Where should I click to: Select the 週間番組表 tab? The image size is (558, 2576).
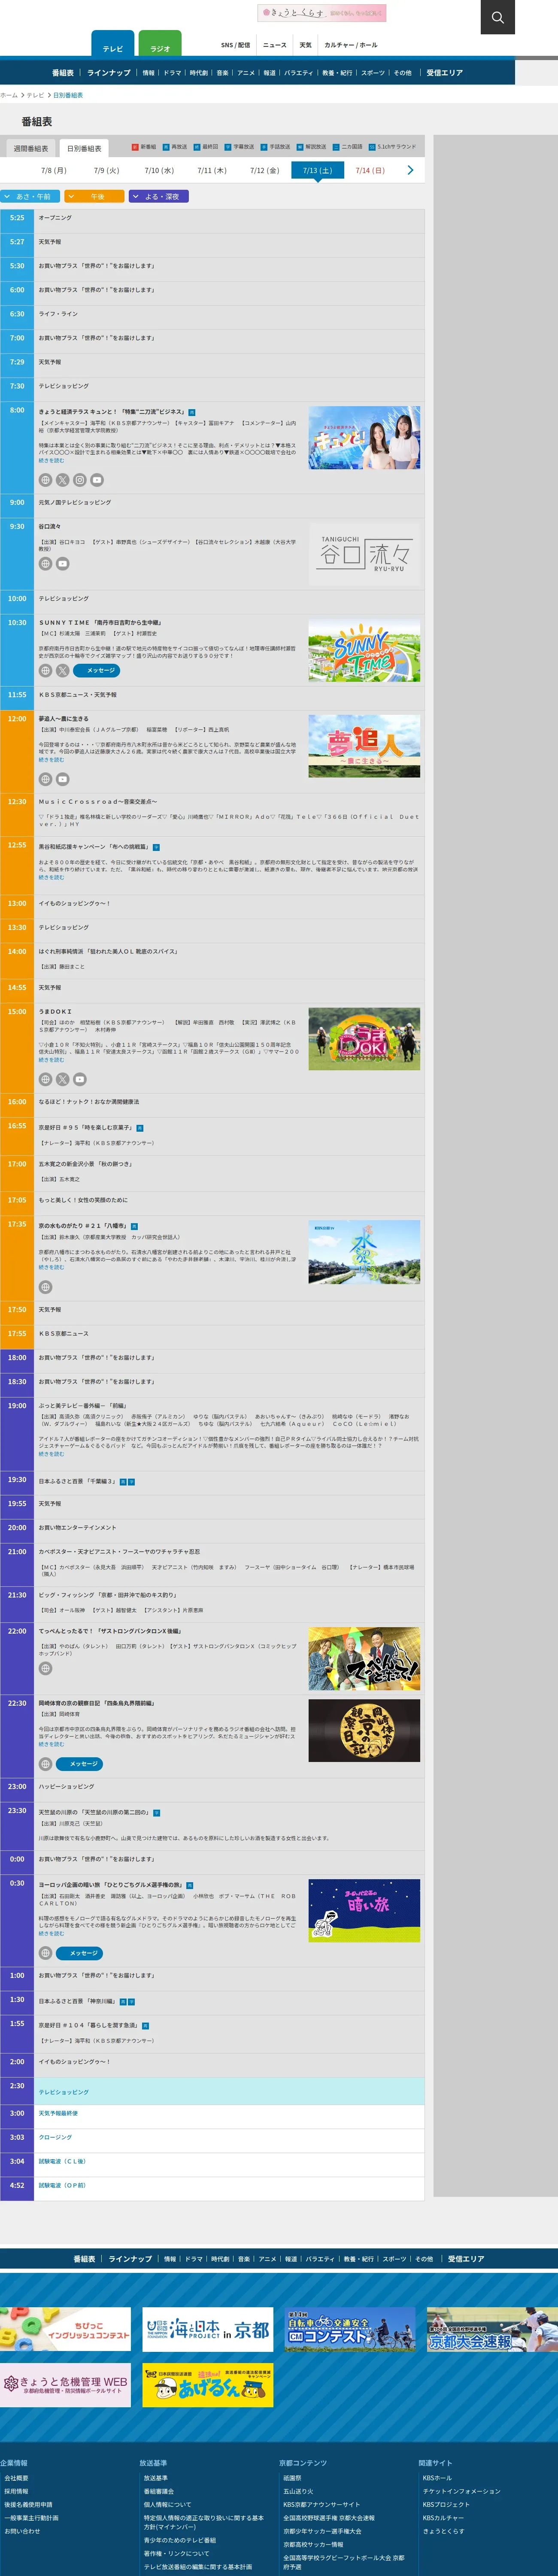(31, 148)
